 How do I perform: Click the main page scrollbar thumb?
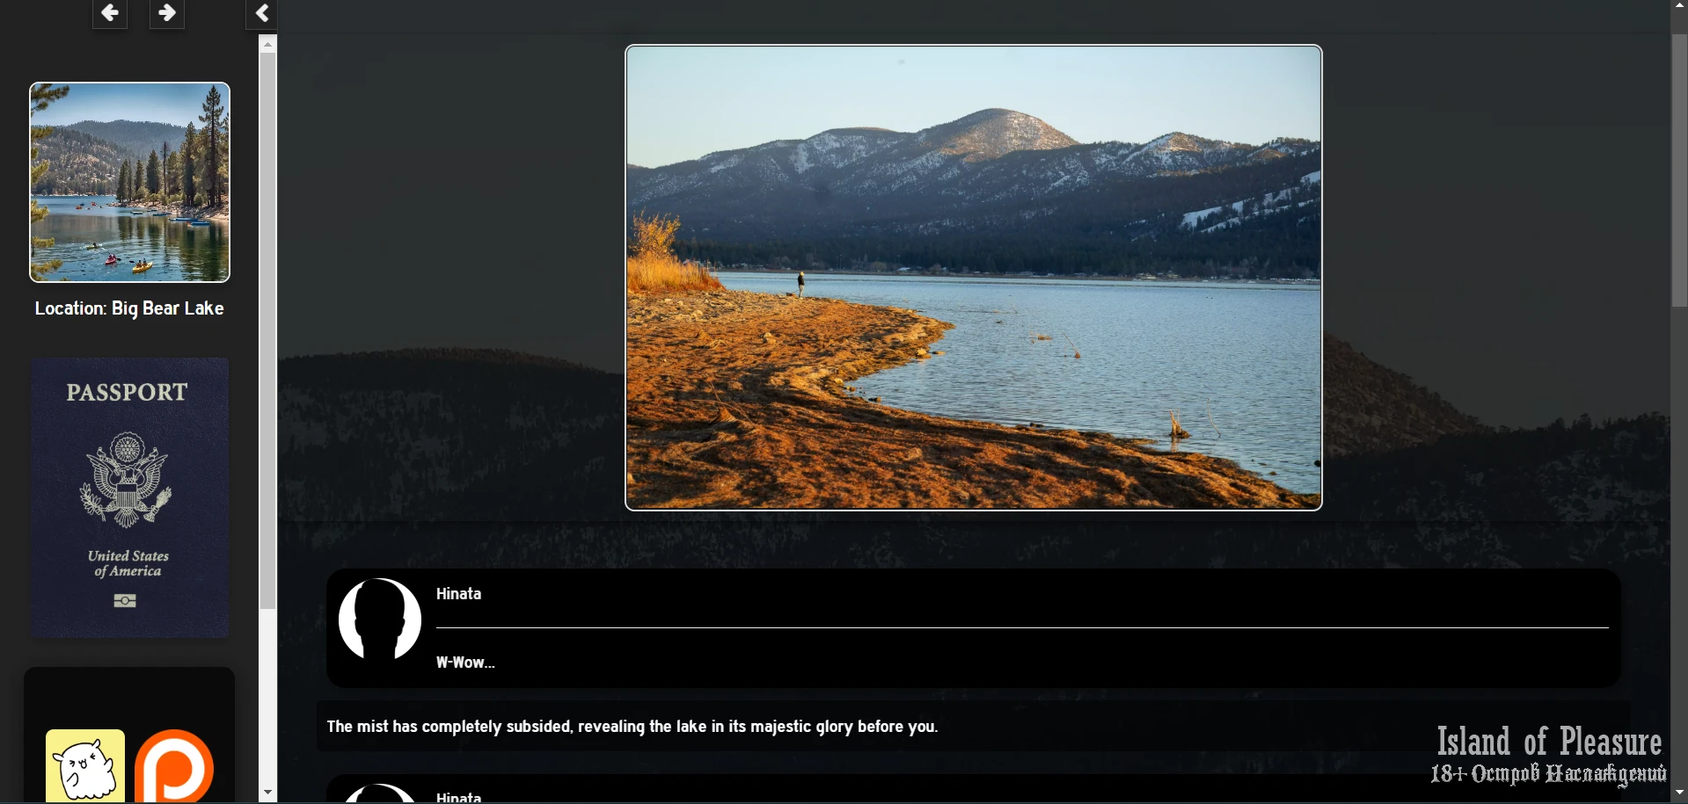(x=1679, y=171)
